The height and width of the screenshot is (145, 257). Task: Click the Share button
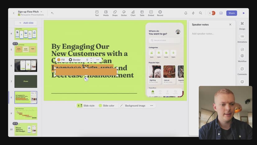[232, 13]
